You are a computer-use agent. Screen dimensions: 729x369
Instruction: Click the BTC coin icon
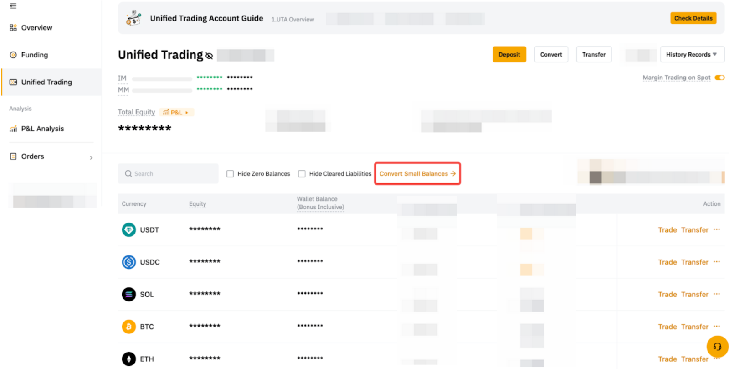point(129,327)
